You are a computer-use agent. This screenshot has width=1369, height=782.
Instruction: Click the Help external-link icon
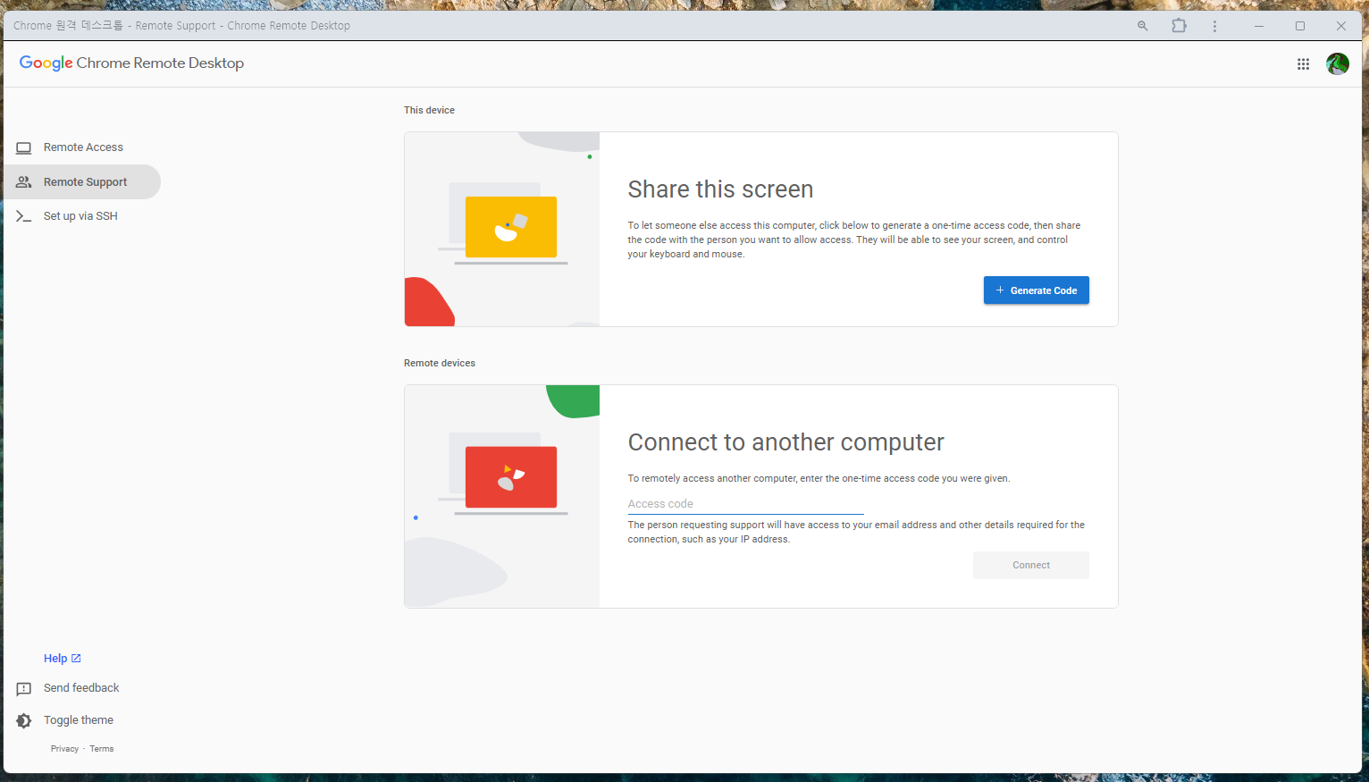click(76, 659)
